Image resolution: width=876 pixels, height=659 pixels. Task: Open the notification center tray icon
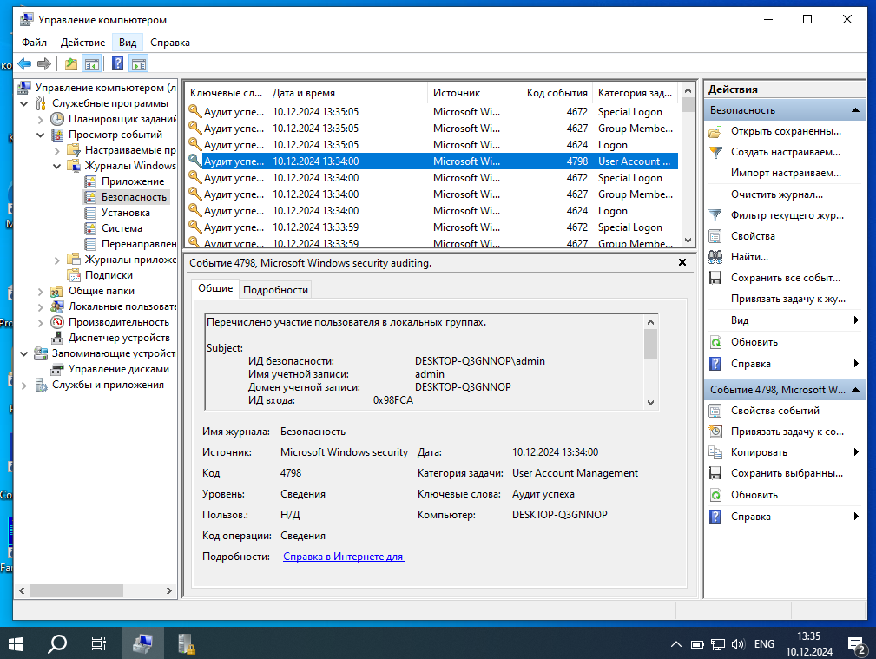click(857, 645)
